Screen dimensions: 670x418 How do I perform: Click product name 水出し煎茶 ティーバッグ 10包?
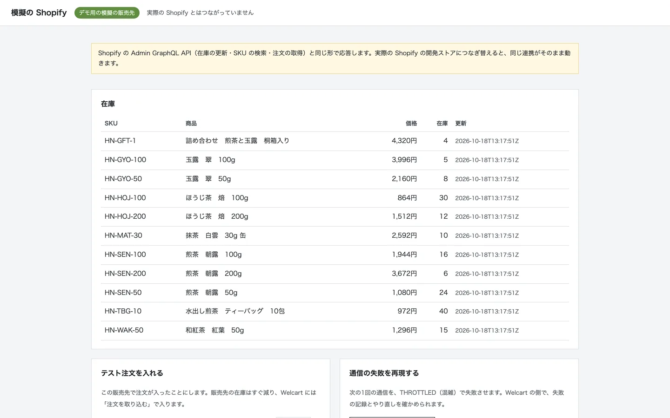[x=235, y=311]
